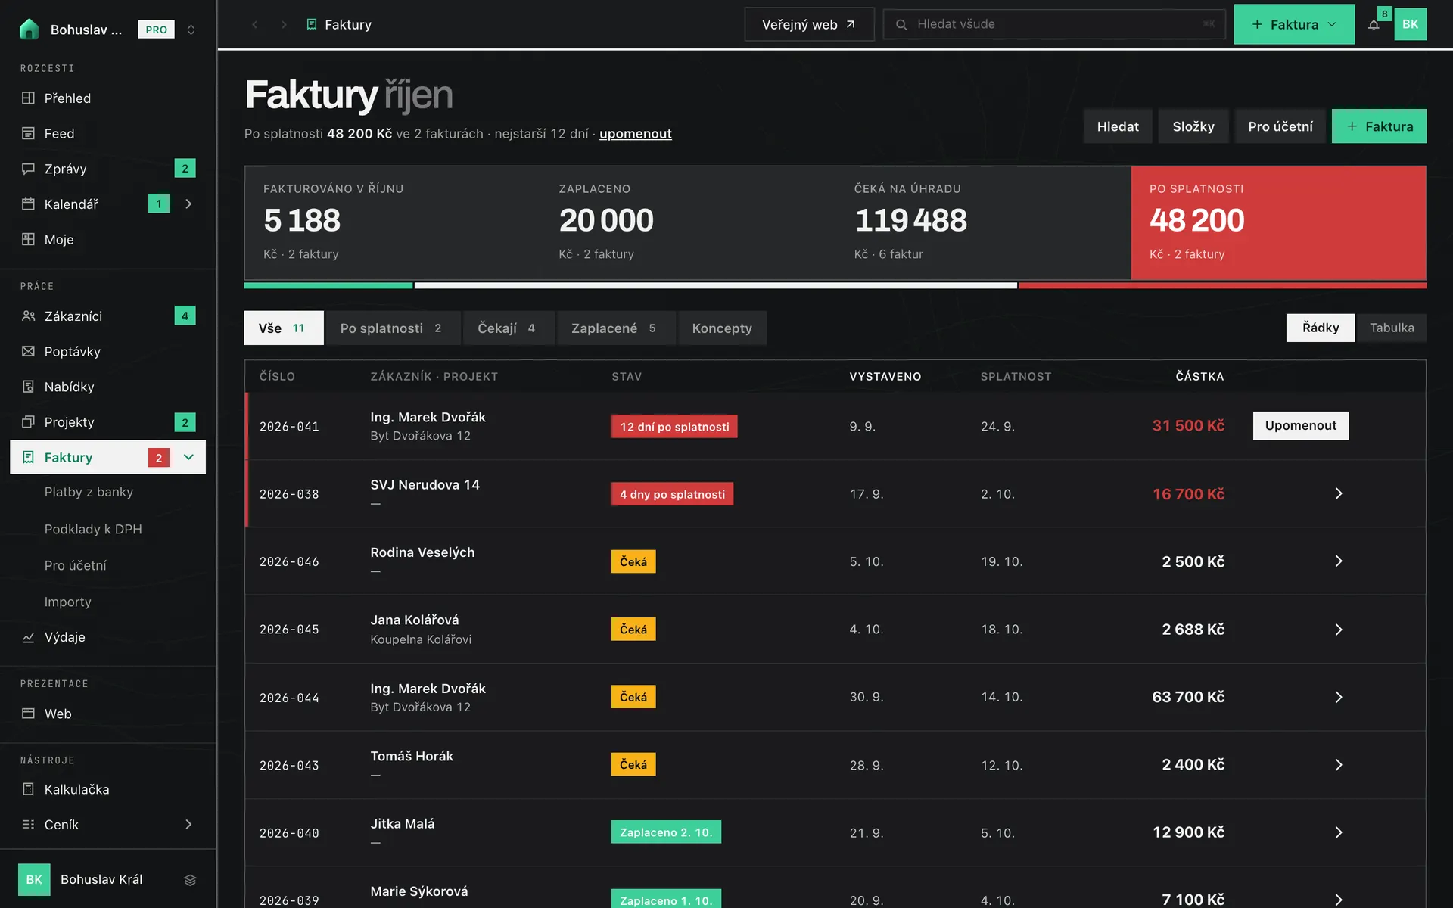Open the workspace switcher next to PRO
This screenshot has height=908, width=1453.
[191, 29]
